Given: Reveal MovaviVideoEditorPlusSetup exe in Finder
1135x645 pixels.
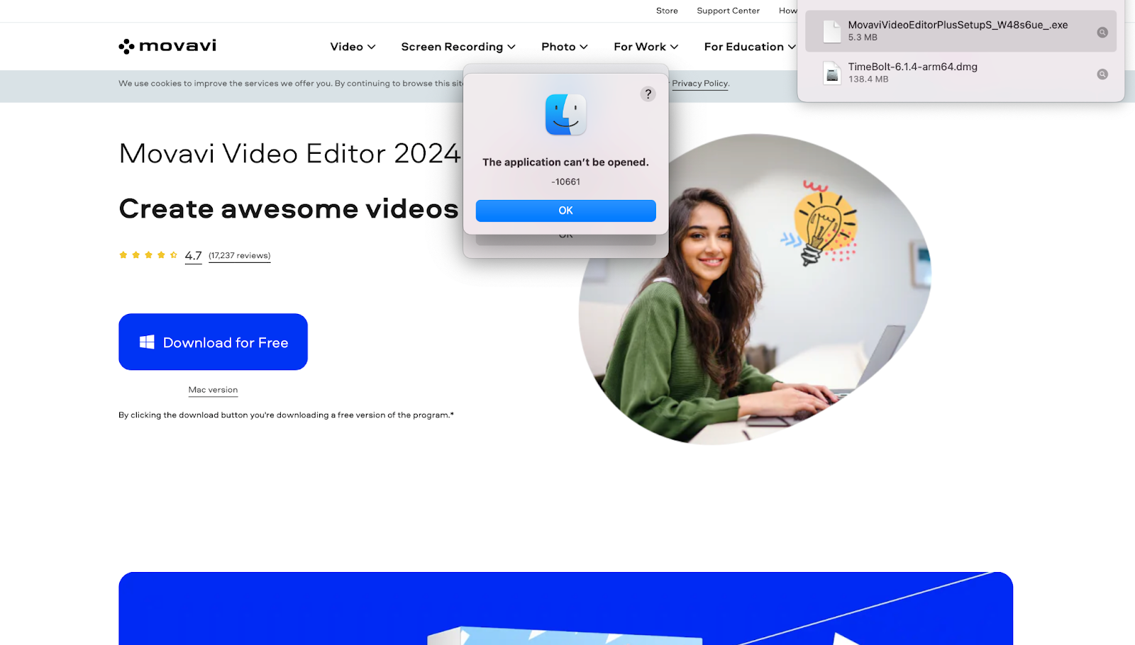Looking at the screenshot, I should [x=1102, y=32].
